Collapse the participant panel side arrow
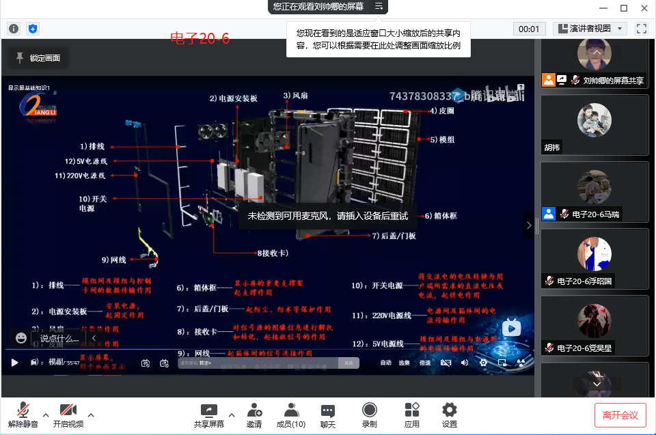This screenshot has width=656, height=435. (528, 225)
